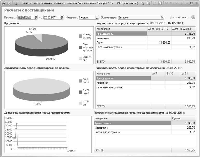Screen dimensions: 200x157
Task: Click the 'Долг на 01.01.10' column header
Action: [159, 29]
